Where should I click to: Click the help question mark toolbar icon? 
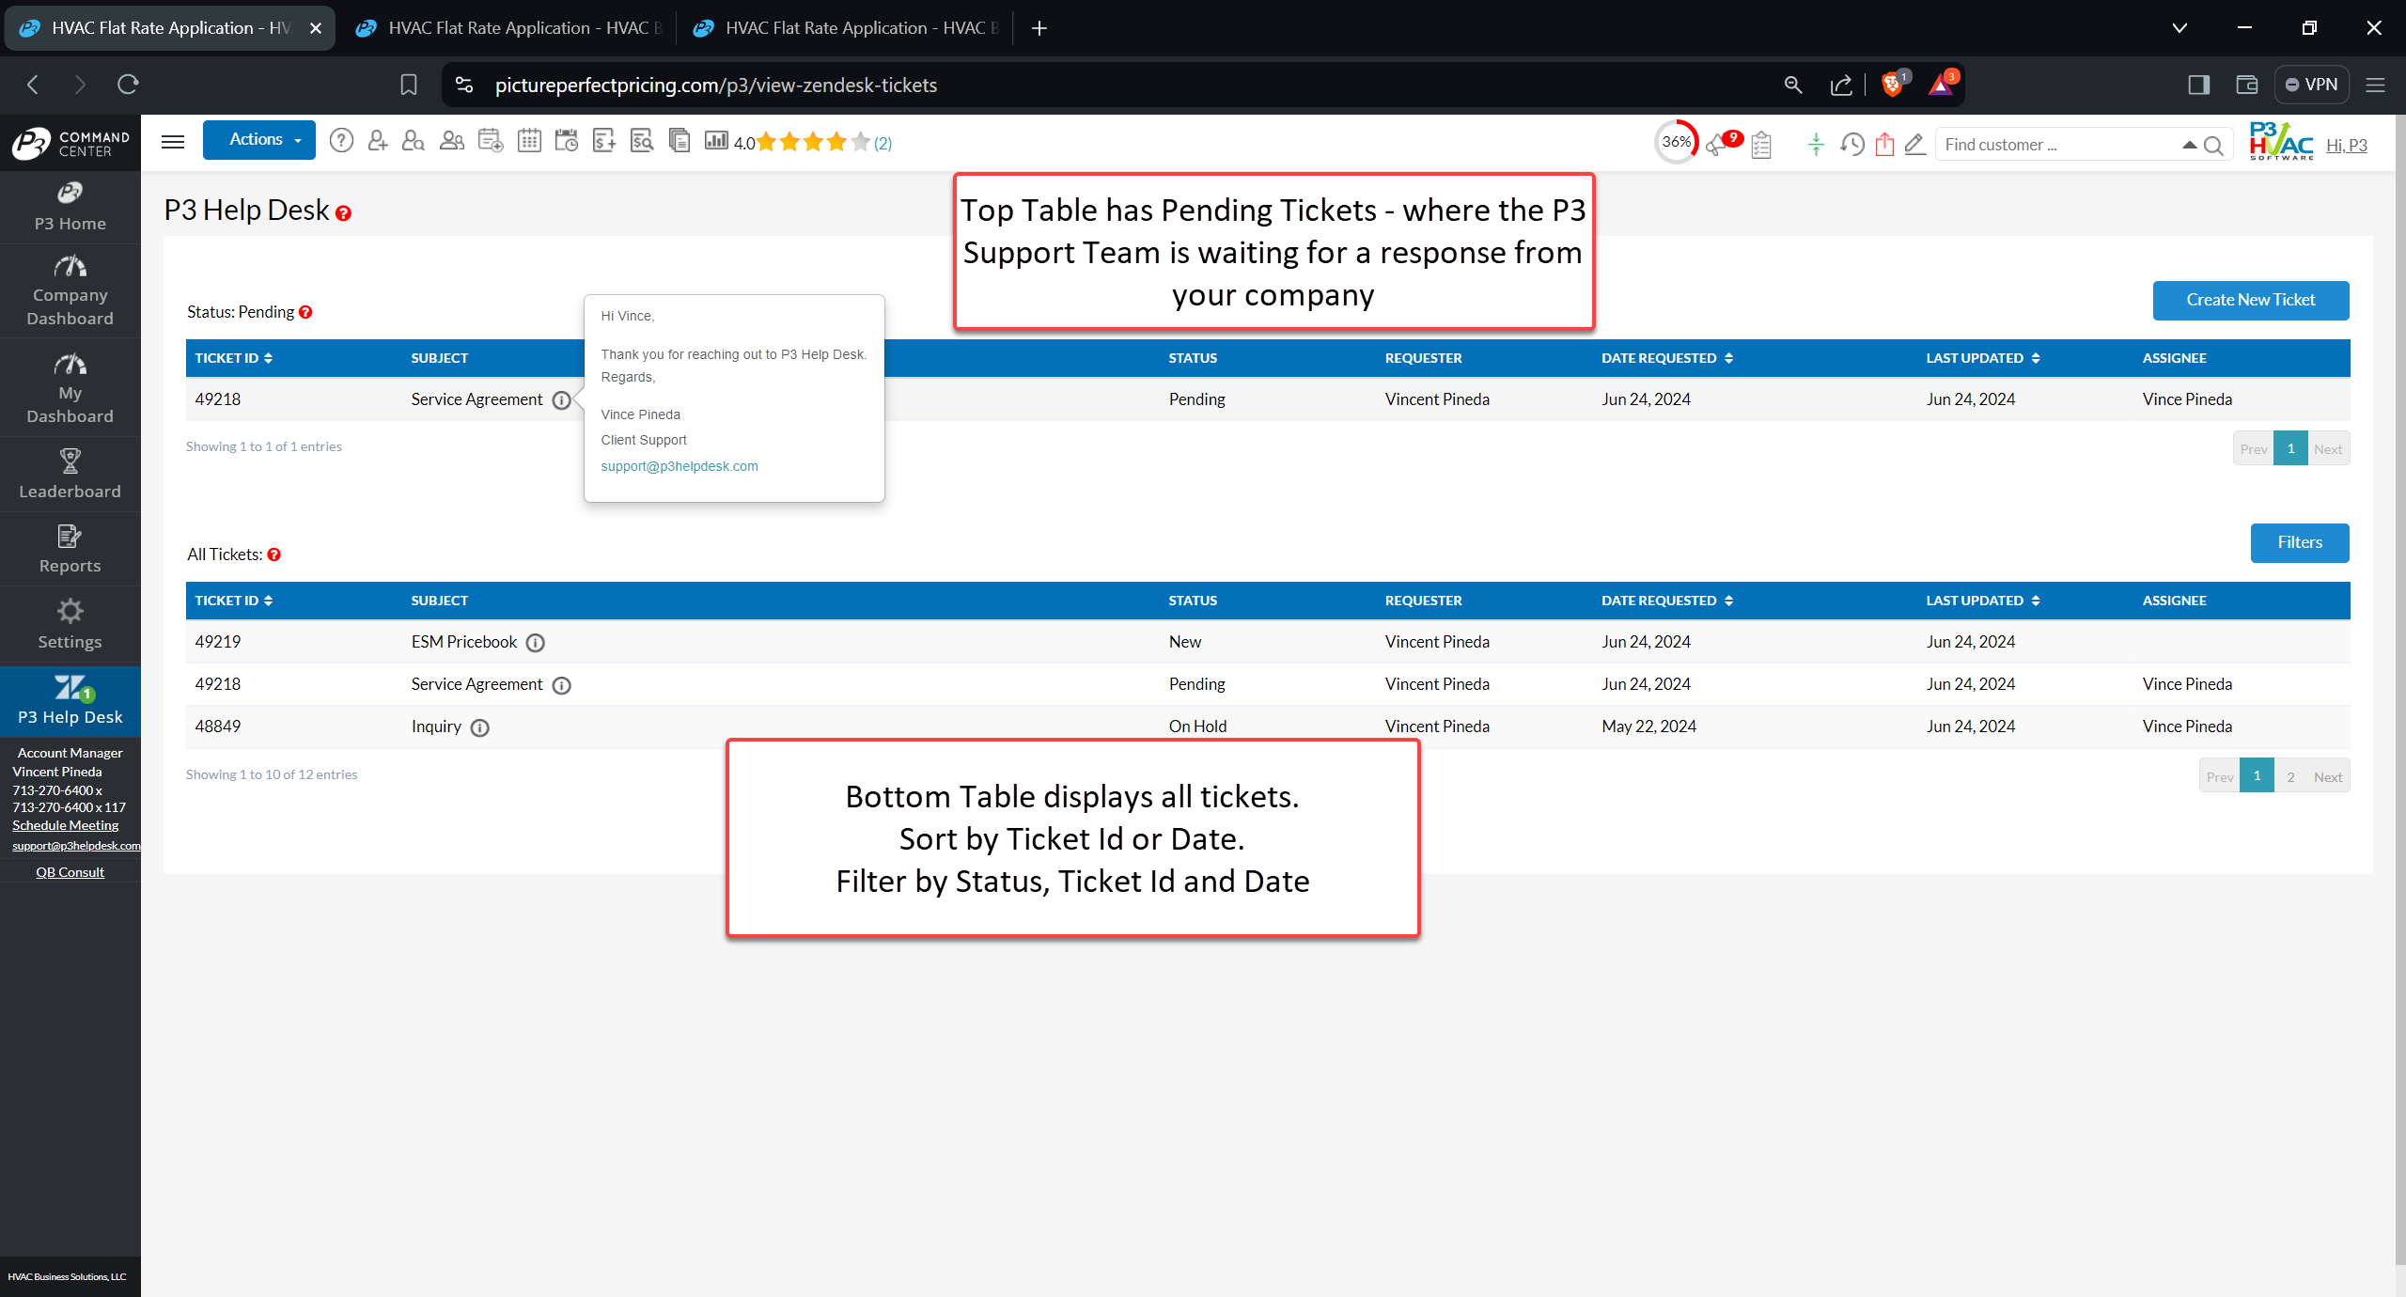pyautogui.click(x=341, y=141)
